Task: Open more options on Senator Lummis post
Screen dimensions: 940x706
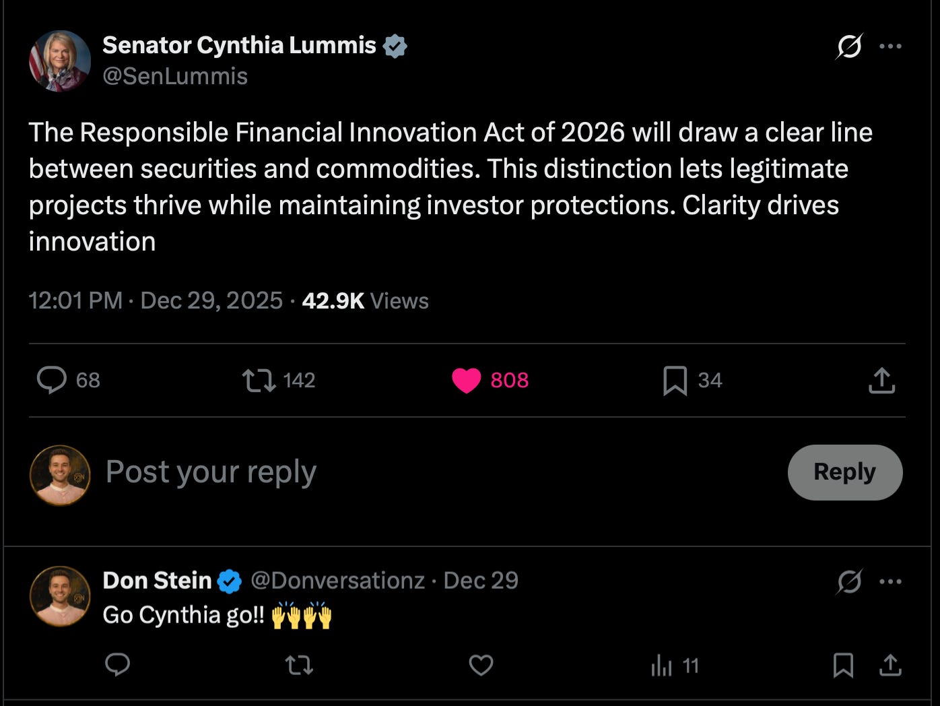Action: pyautogui.click(x=890, y=46)
